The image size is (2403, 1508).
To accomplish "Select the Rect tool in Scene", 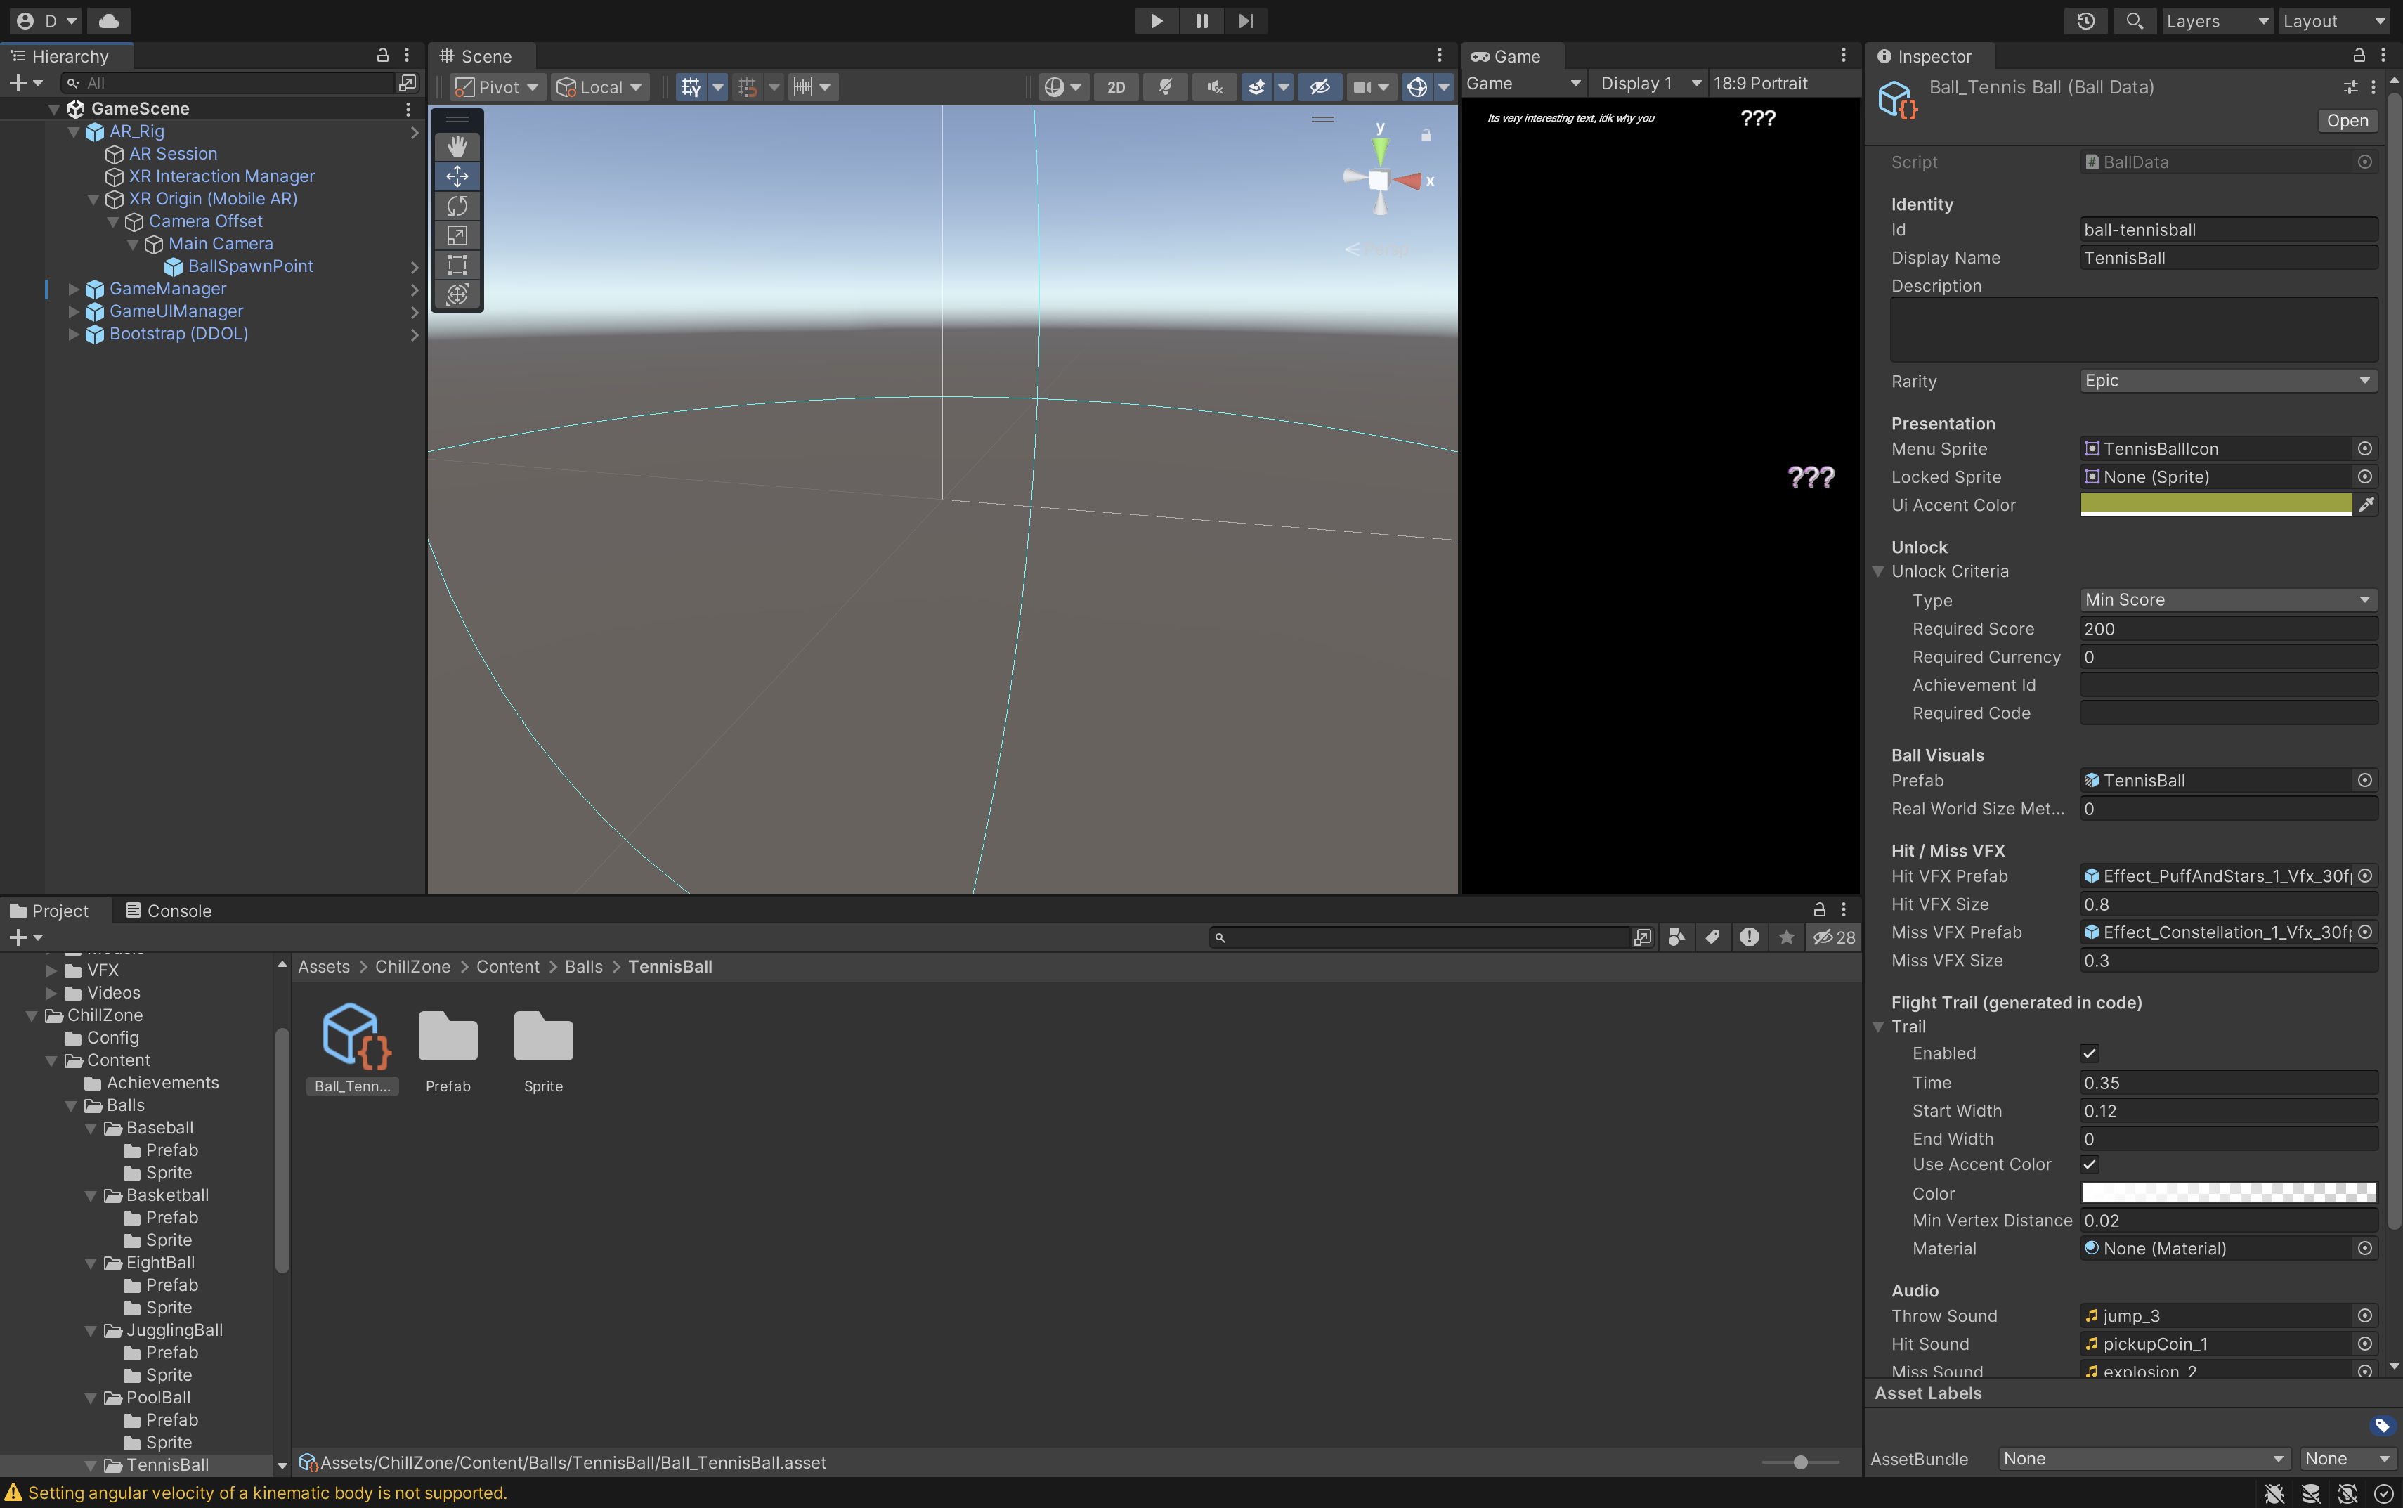I will [x=457, y=266].
